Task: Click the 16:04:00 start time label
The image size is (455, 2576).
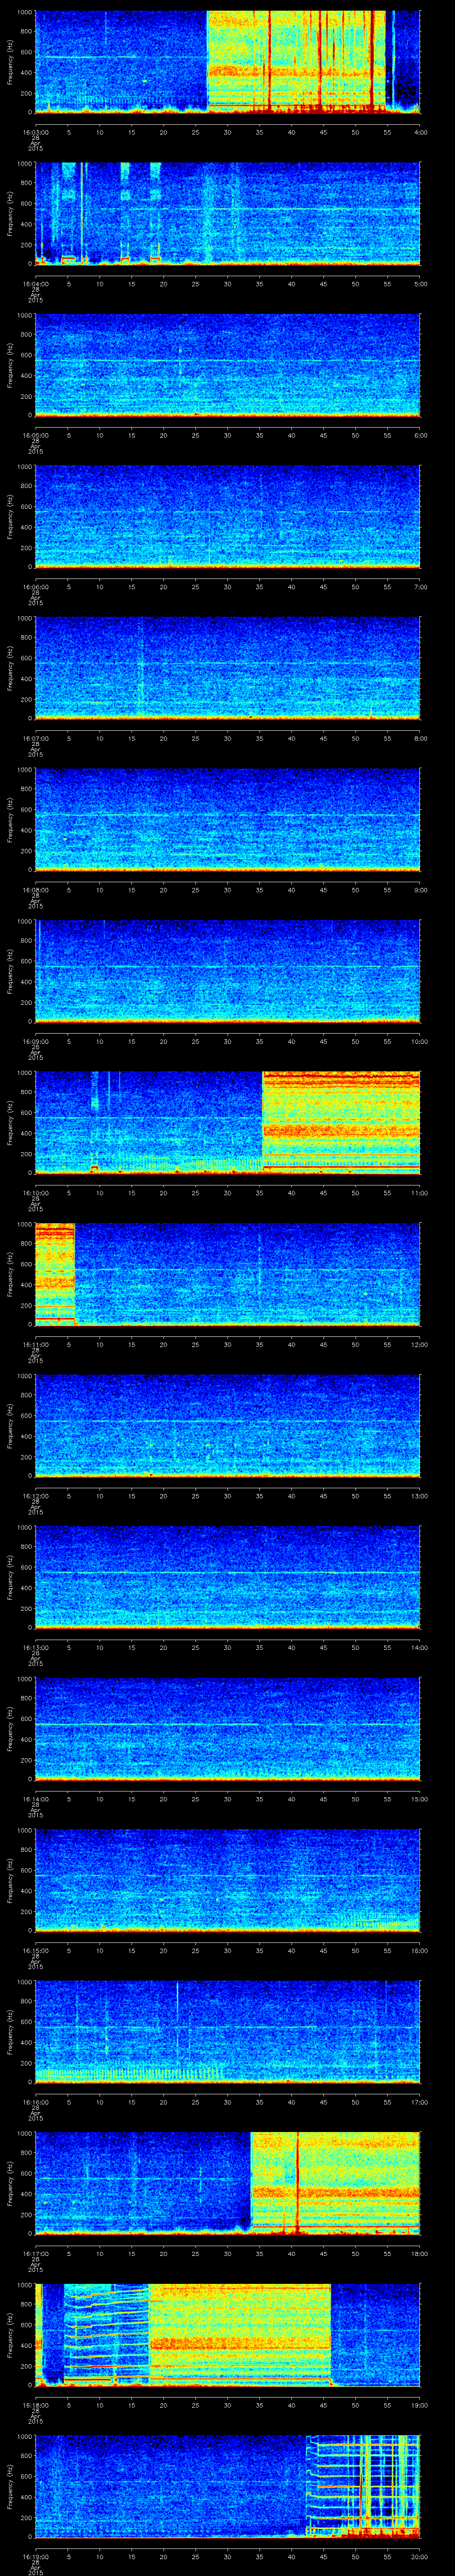Action: coord(35,284)
